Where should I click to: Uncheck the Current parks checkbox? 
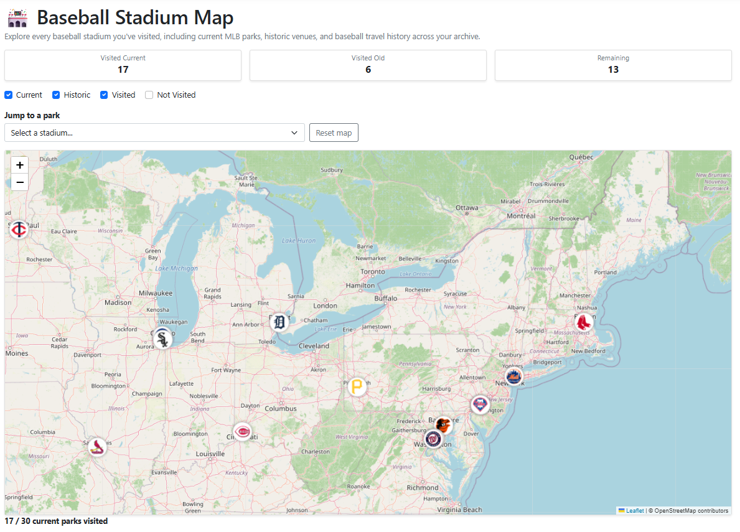tap(9, 95)
